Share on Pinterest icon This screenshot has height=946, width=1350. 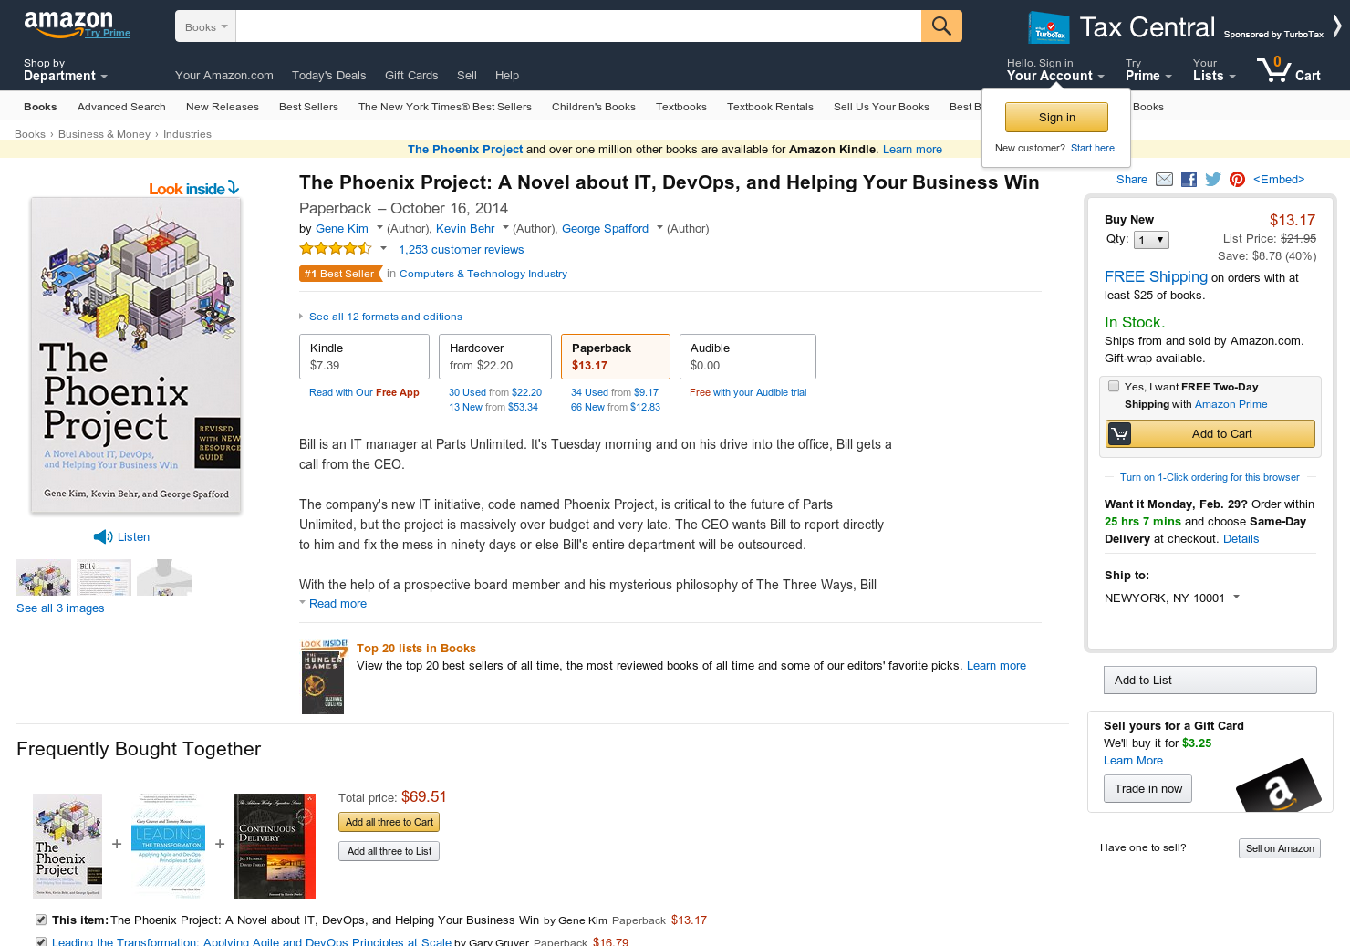click(1237, 179)
